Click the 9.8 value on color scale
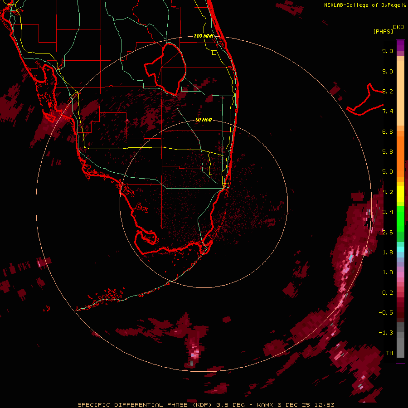Image resolution: width=408 pixels, height=408 pixels. click(x=388, y=51)
